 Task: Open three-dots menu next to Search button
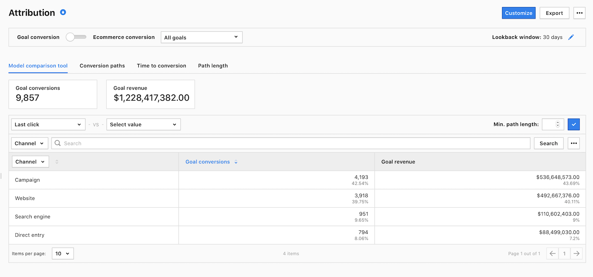pos(574,143)
